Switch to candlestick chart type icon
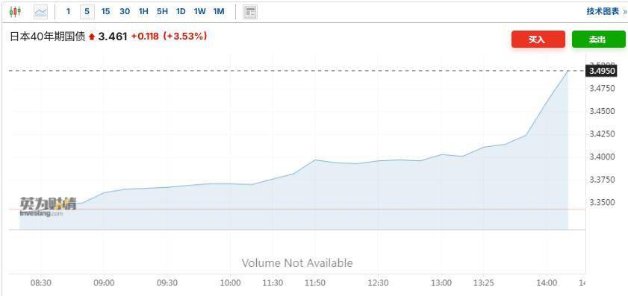Screen dimensions: 628x296 click(15, 12)
